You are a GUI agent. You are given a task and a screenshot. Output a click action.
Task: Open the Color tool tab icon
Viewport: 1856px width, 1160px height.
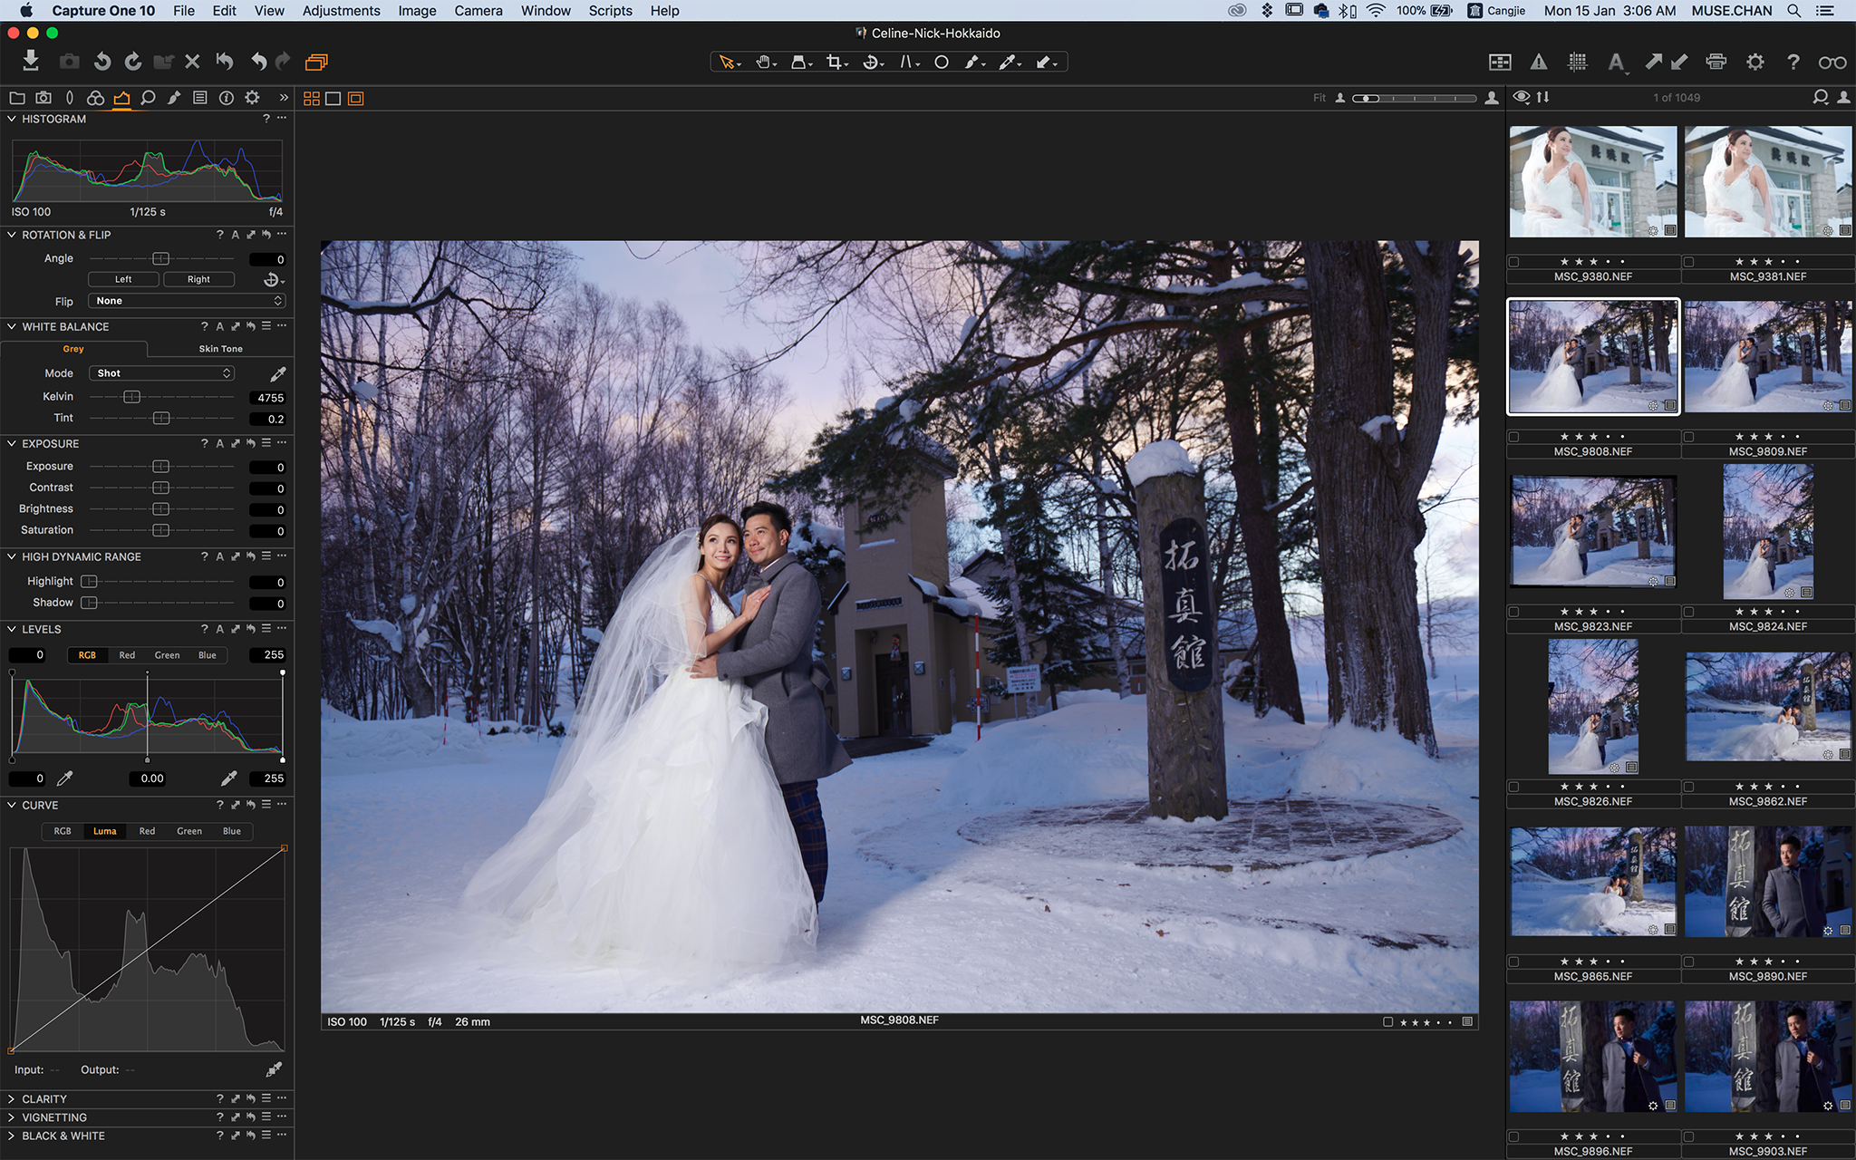click(95, 98)
